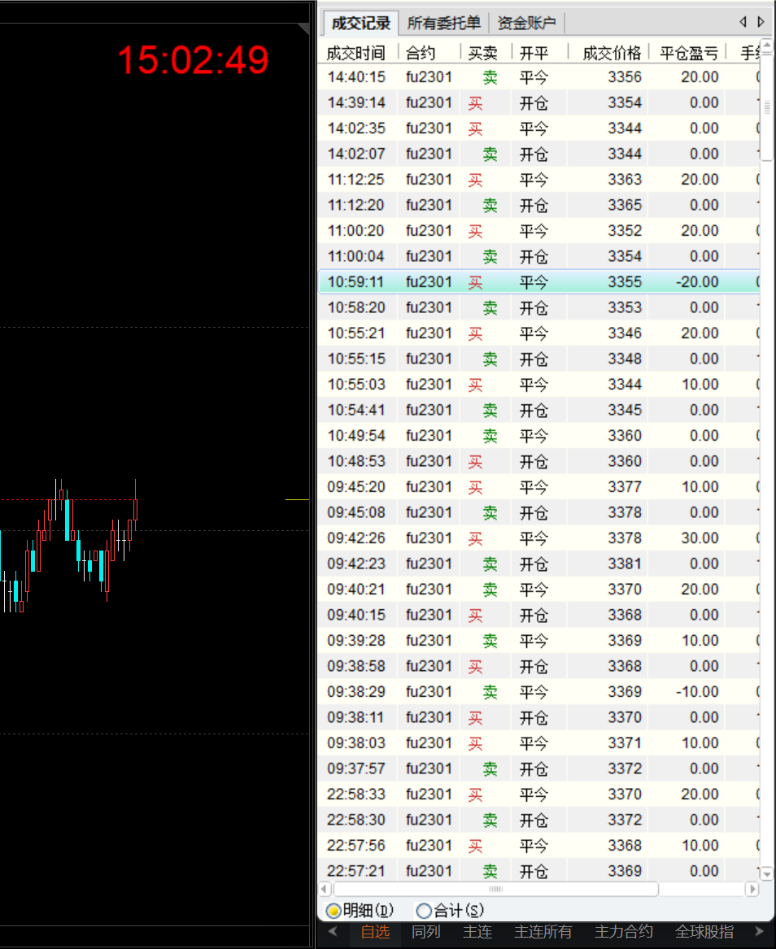This screenshot has height=949, width=776.
Task: Click the horizontal scrollbar right arrow
Action: [752, 889]
